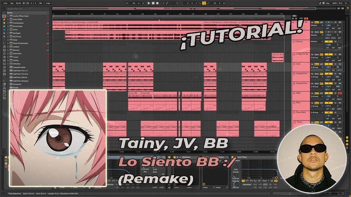Screen dimensions: 351x197
Task: Expand Glue Compressor folder
Action: 8,43
